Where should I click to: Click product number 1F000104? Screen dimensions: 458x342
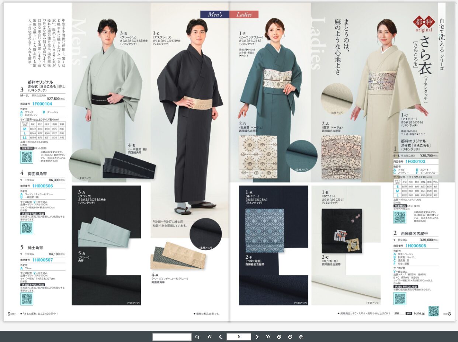click(42, 104)
